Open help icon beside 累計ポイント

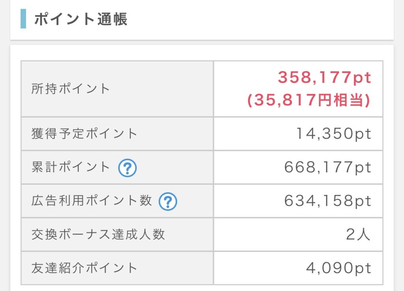click(127, 168)
